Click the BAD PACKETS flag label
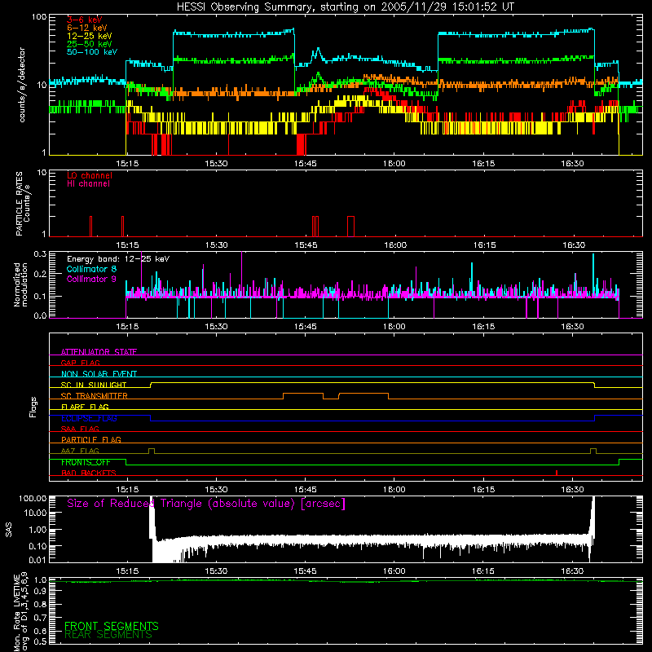 pos(89,474)
